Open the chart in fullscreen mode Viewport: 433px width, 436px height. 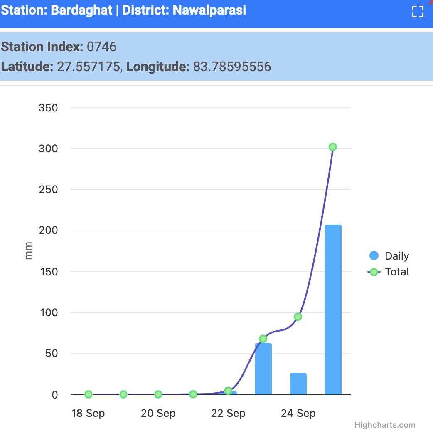(418, 12)
